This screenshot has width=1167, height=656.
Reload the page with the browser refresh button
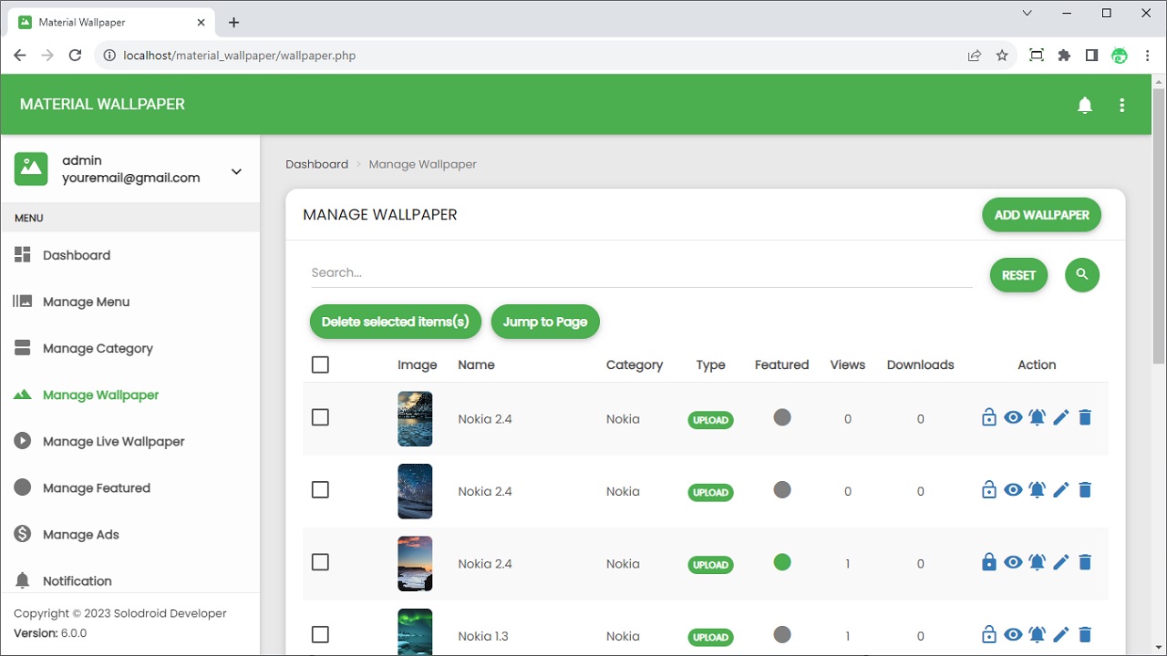tap(76, 56)
